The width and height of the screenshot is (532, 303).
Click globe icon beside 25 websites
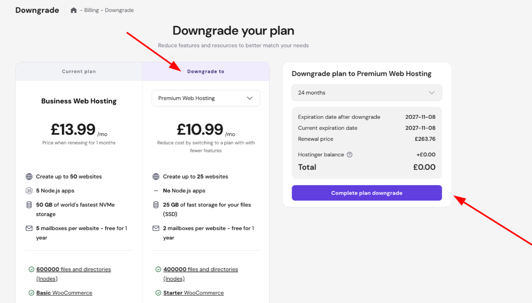tap(156, 177)
